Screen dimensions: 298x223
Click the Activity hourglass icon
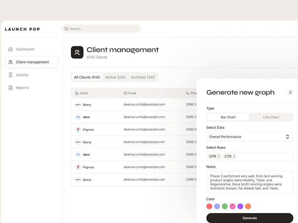point(10,75)
